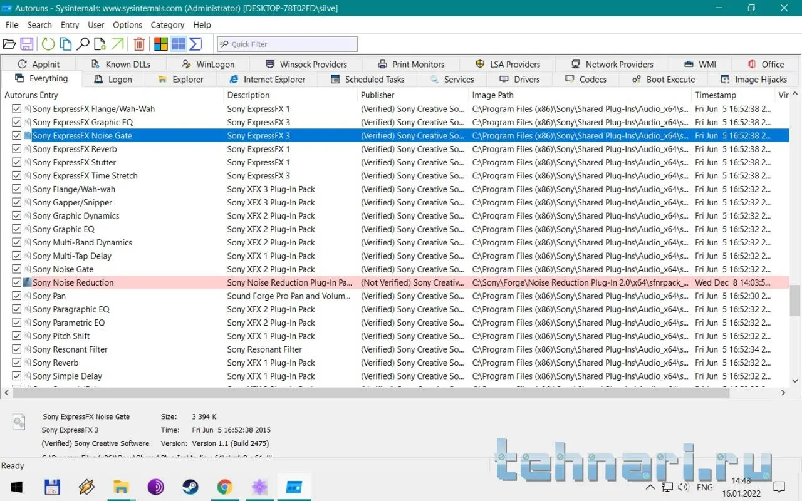Refresh the autoruns list with the green arrow icon

(x=48, y=44)
